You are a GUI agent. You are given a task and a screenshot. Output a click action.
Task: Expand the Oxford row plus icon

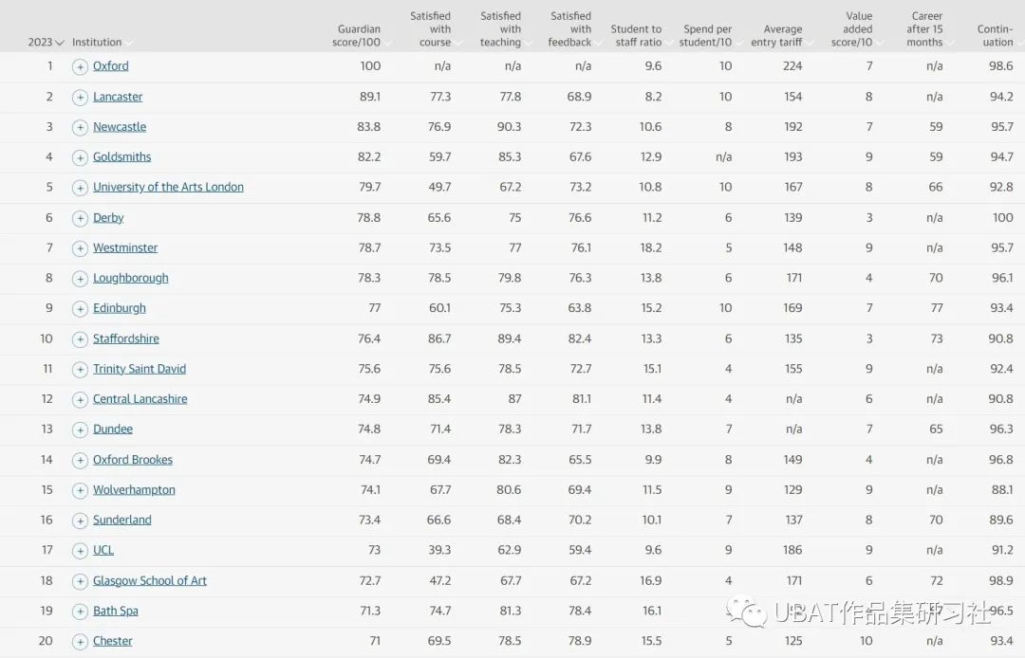tap(80, 66)
